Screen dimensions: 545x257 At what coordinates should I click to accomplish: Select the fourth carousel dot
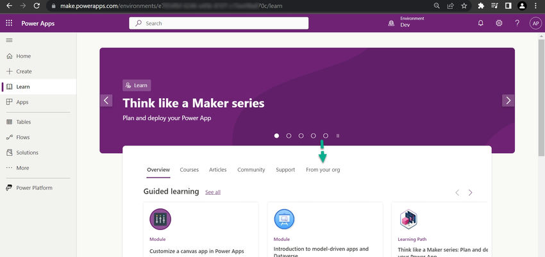(313, 136)
